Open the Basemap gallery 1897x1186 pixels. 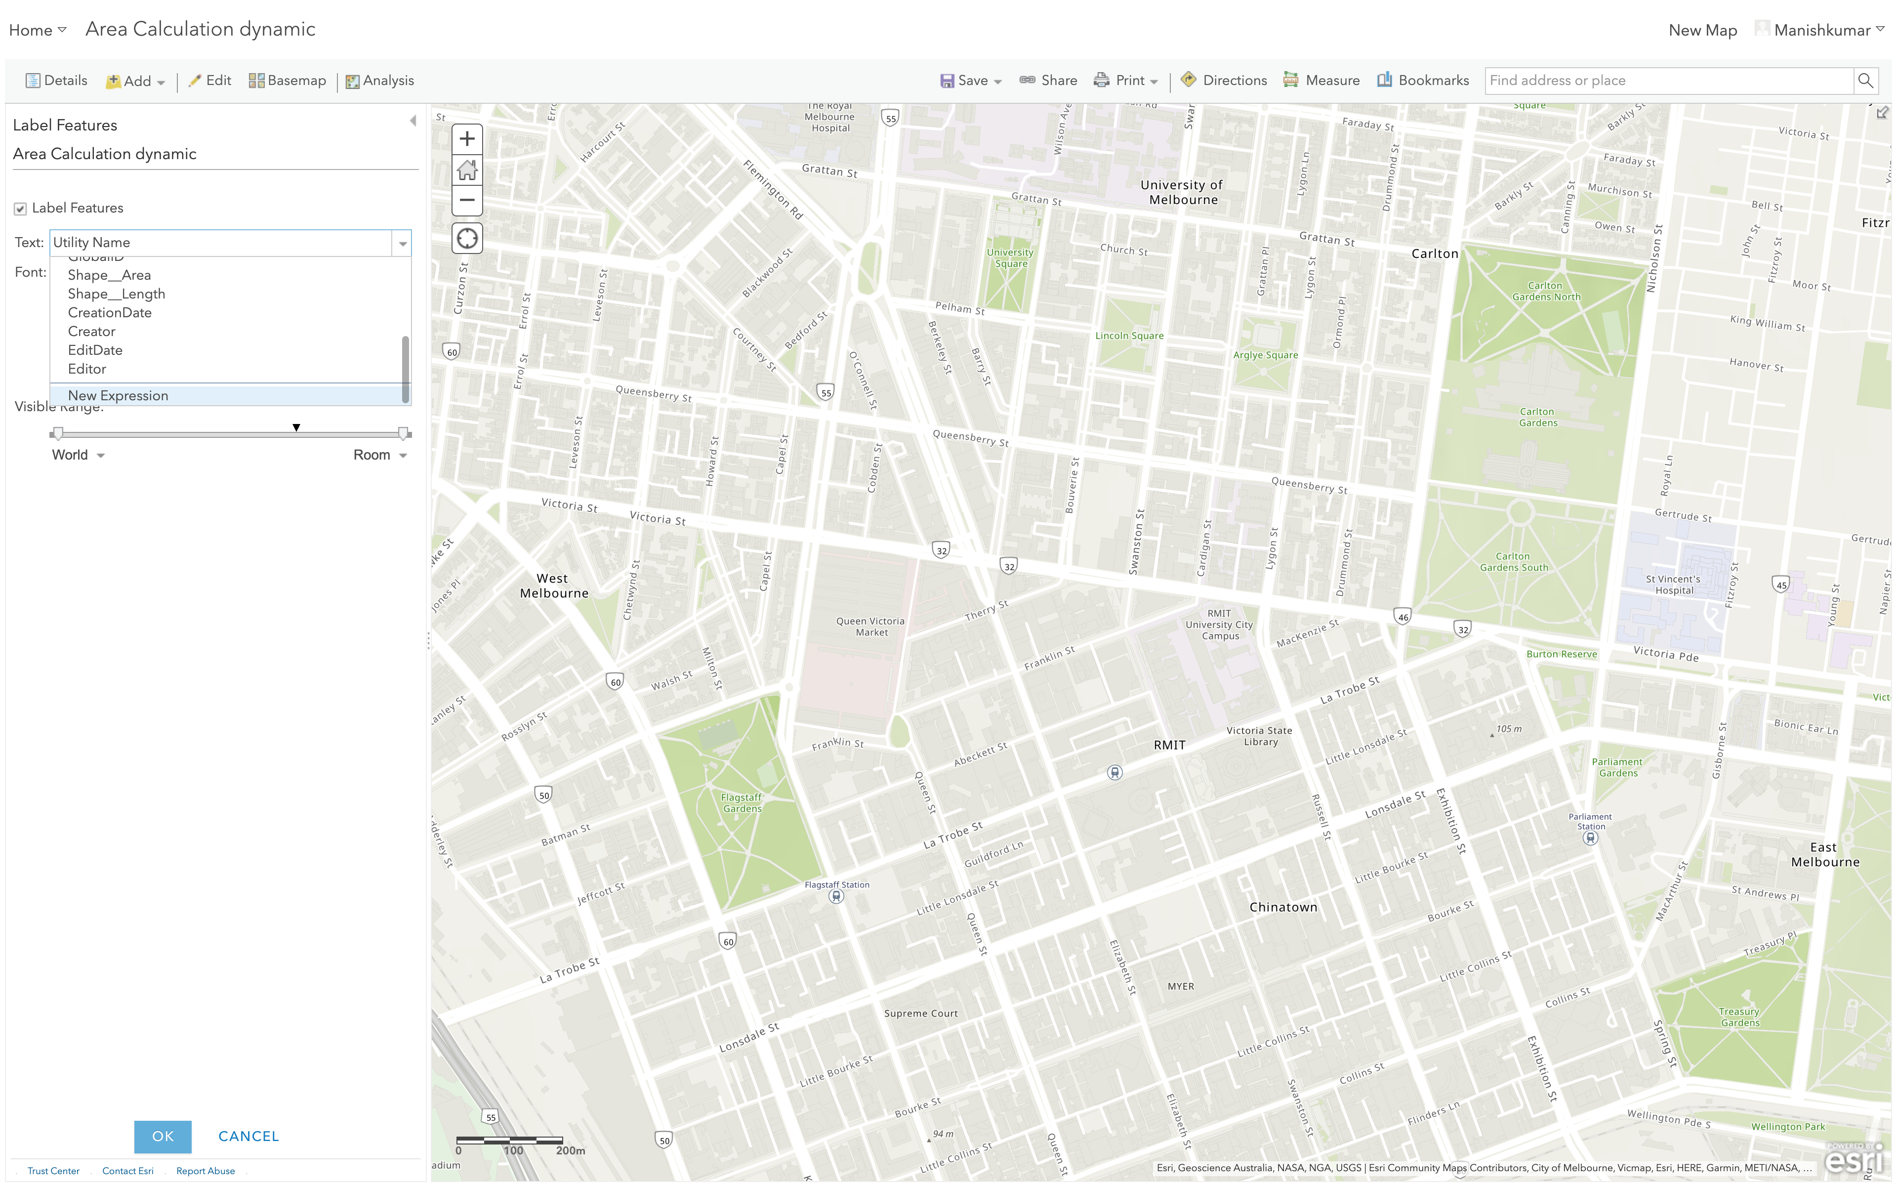287,80
